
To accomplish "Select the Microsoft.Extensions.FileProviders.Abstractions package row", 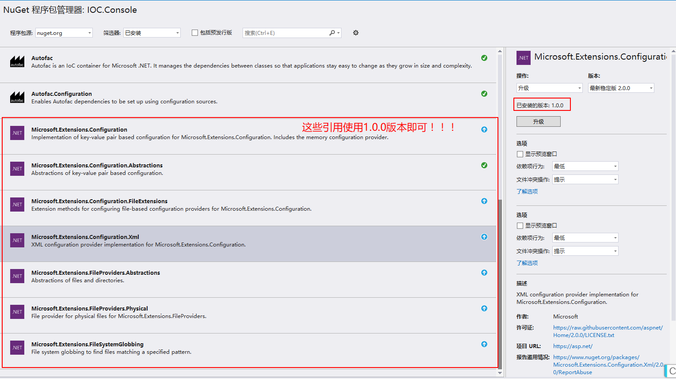I will point(95,273).
